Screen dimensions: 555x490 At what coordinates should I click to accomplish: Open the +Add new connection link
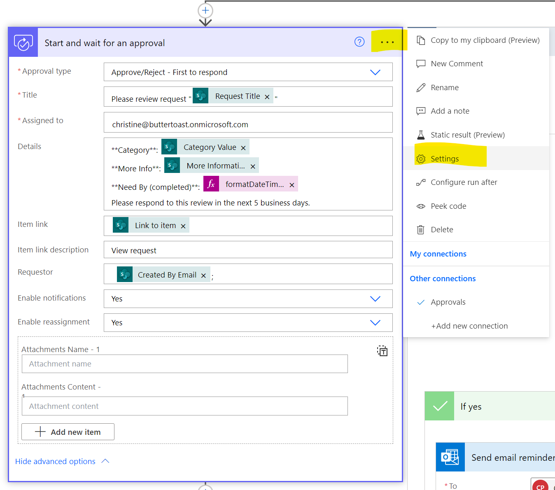469,326
